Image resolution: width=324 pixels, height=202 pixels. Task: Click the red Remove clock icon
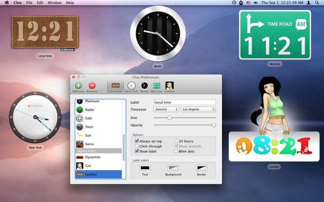92,86
